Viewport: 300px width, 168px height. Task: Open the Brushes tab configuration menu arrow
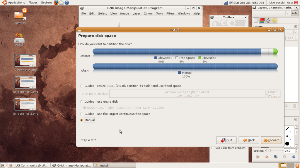tap(296, 119)
